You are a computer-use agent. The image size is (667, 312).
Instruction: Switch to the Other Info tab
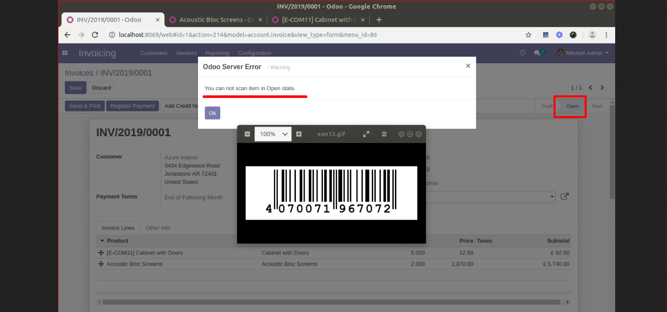tap(158, 228)
